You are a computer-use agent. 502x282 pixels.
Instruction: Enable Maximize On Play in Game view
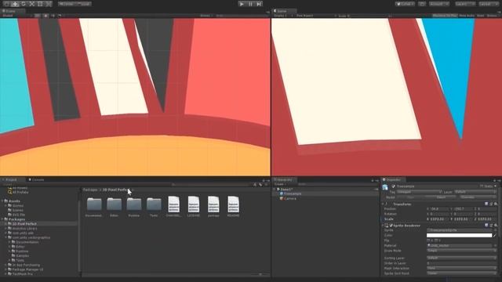pos(445,16)
